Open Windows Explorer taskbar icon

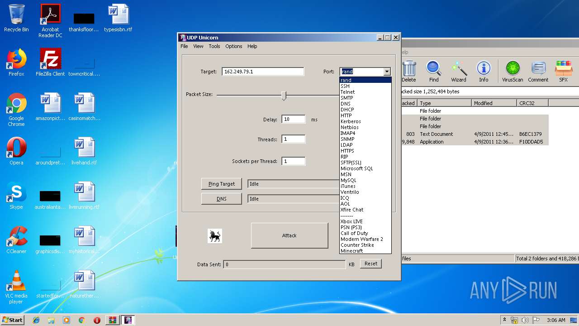coord(51,320)
